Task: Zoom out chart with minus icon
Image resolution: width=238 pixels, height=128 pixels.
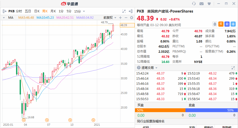Action: 126,18
